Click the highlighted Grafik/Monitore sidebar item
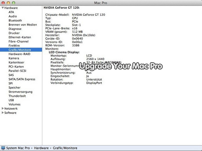202x151 pixels. pos(20,50)
